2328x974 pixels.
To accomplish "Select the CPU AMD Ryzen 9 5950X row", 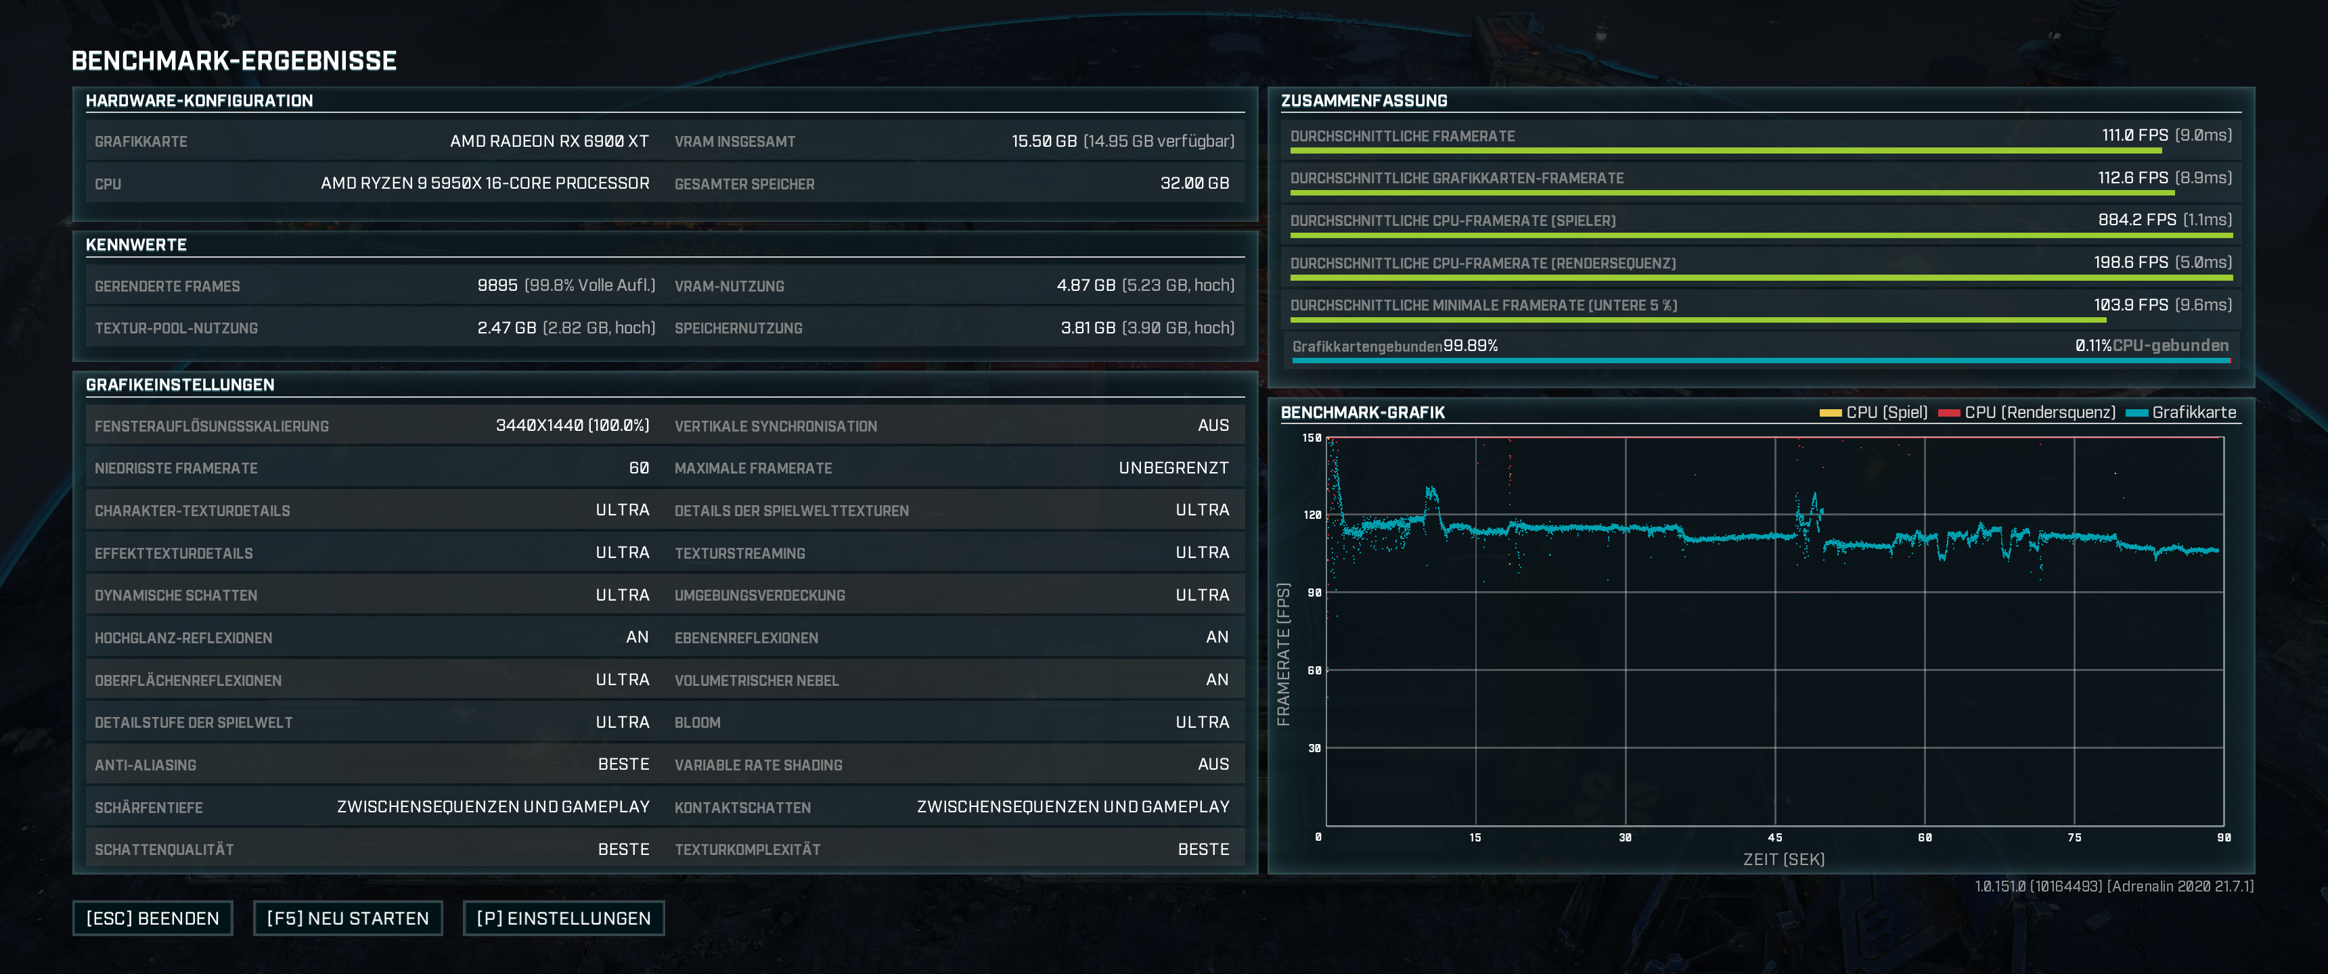I will (372, 183).
